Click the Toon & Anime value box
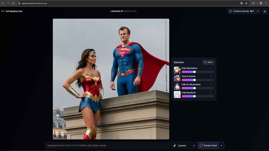269x151 pixels. pos(211,76)
